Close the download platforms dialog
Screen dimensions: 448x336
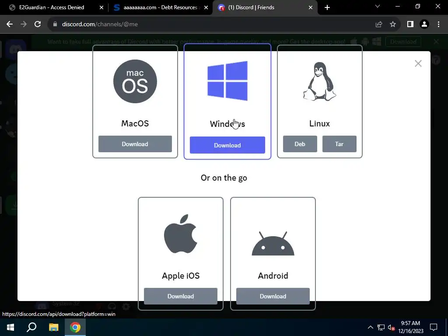[x=418, y=63]
